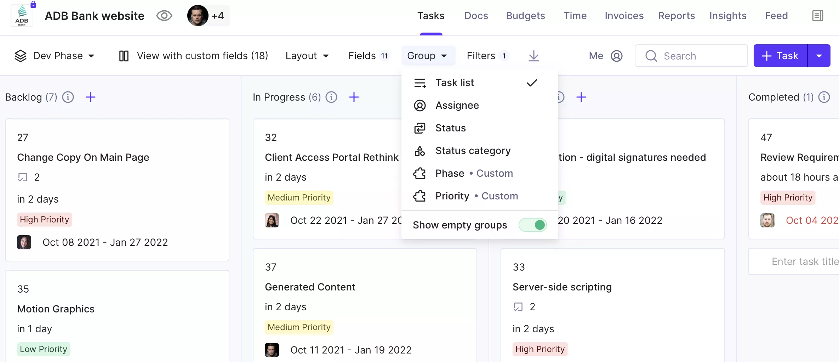Open the Budgets tab
Image resolution: width=839 pixels, height=362 pixels.
click(x=525, y=16)
